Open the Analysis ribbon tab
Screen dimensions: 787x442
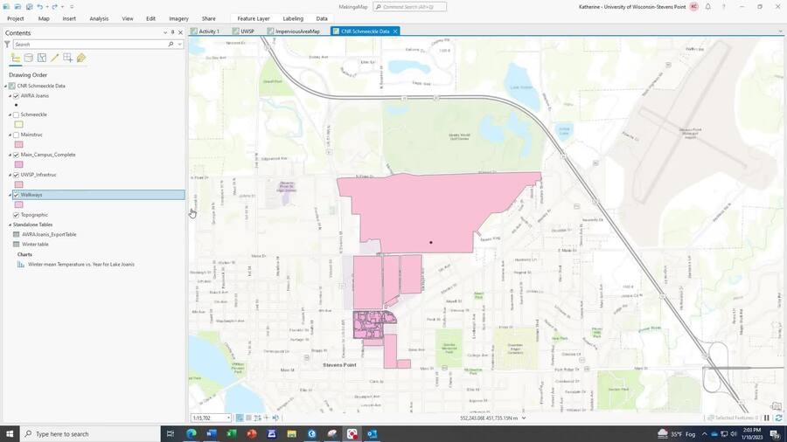point(99,18)
